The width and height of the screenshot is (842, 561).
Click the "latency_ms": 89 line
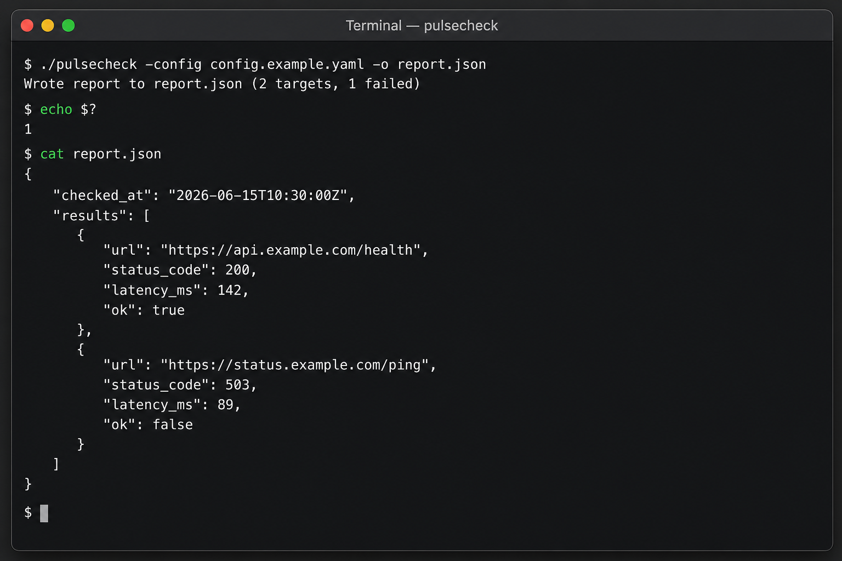pos(172,405)
